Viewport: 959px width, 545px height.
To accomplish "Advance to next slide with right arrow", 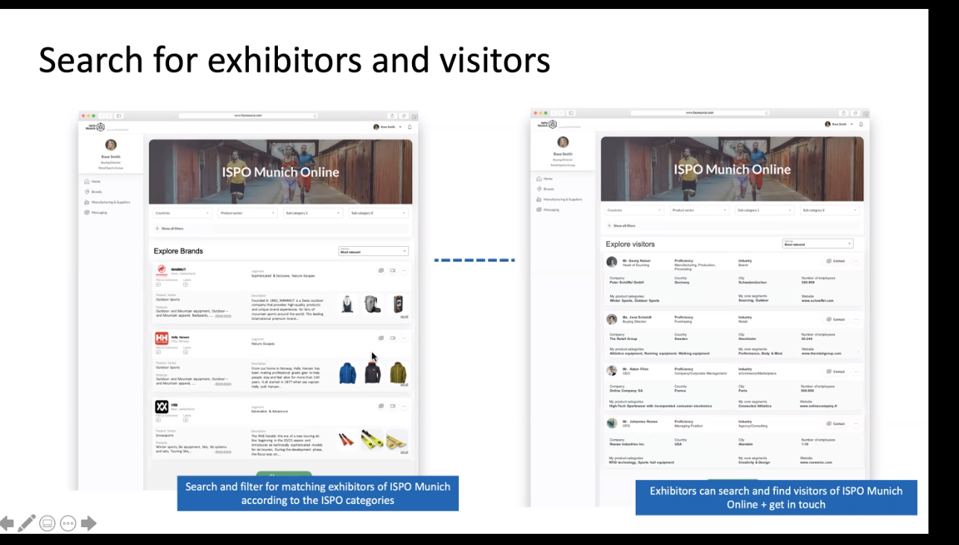I will pyautogui.click(x=89, y=523).
